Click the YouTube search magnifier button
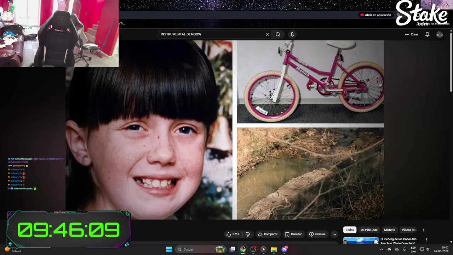The image size is (453, 255). pos(278,34)
